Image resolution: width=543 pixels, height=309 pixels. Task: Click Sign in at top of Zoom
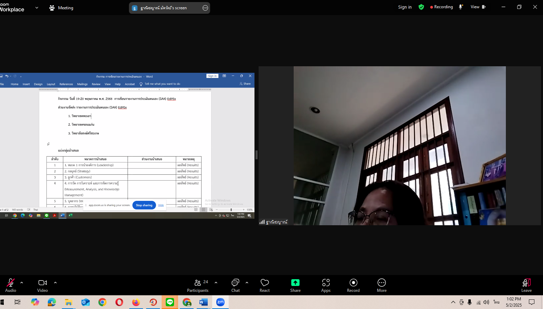(405, 7)
